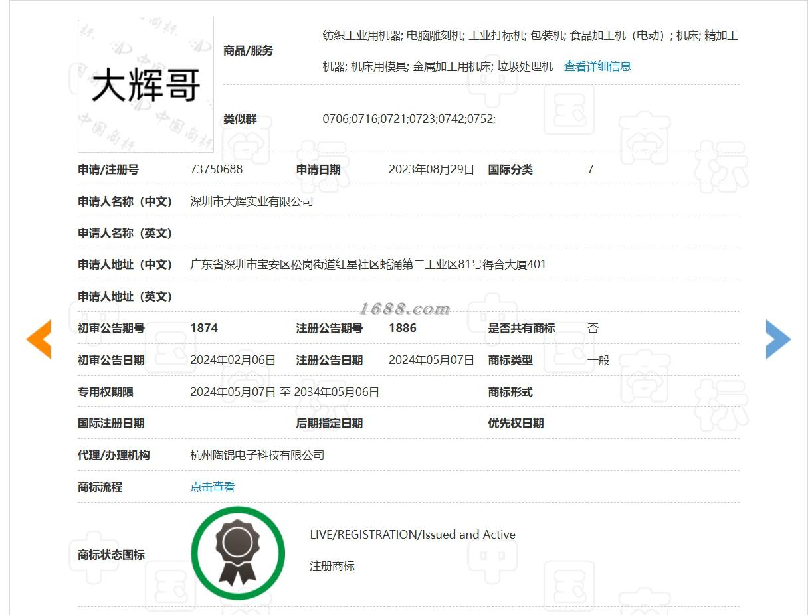Select the 代理/办理机构 label
Viewport: 808px width, 615px height.
coord(114,455)
